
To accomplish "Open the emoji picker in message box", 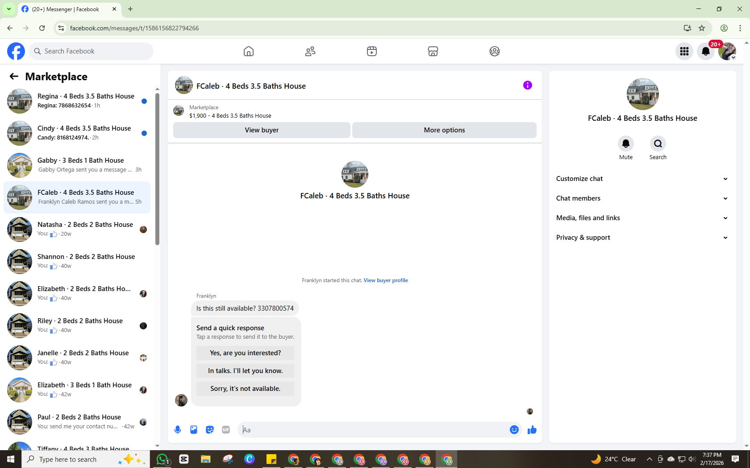I will coord(514,430).
